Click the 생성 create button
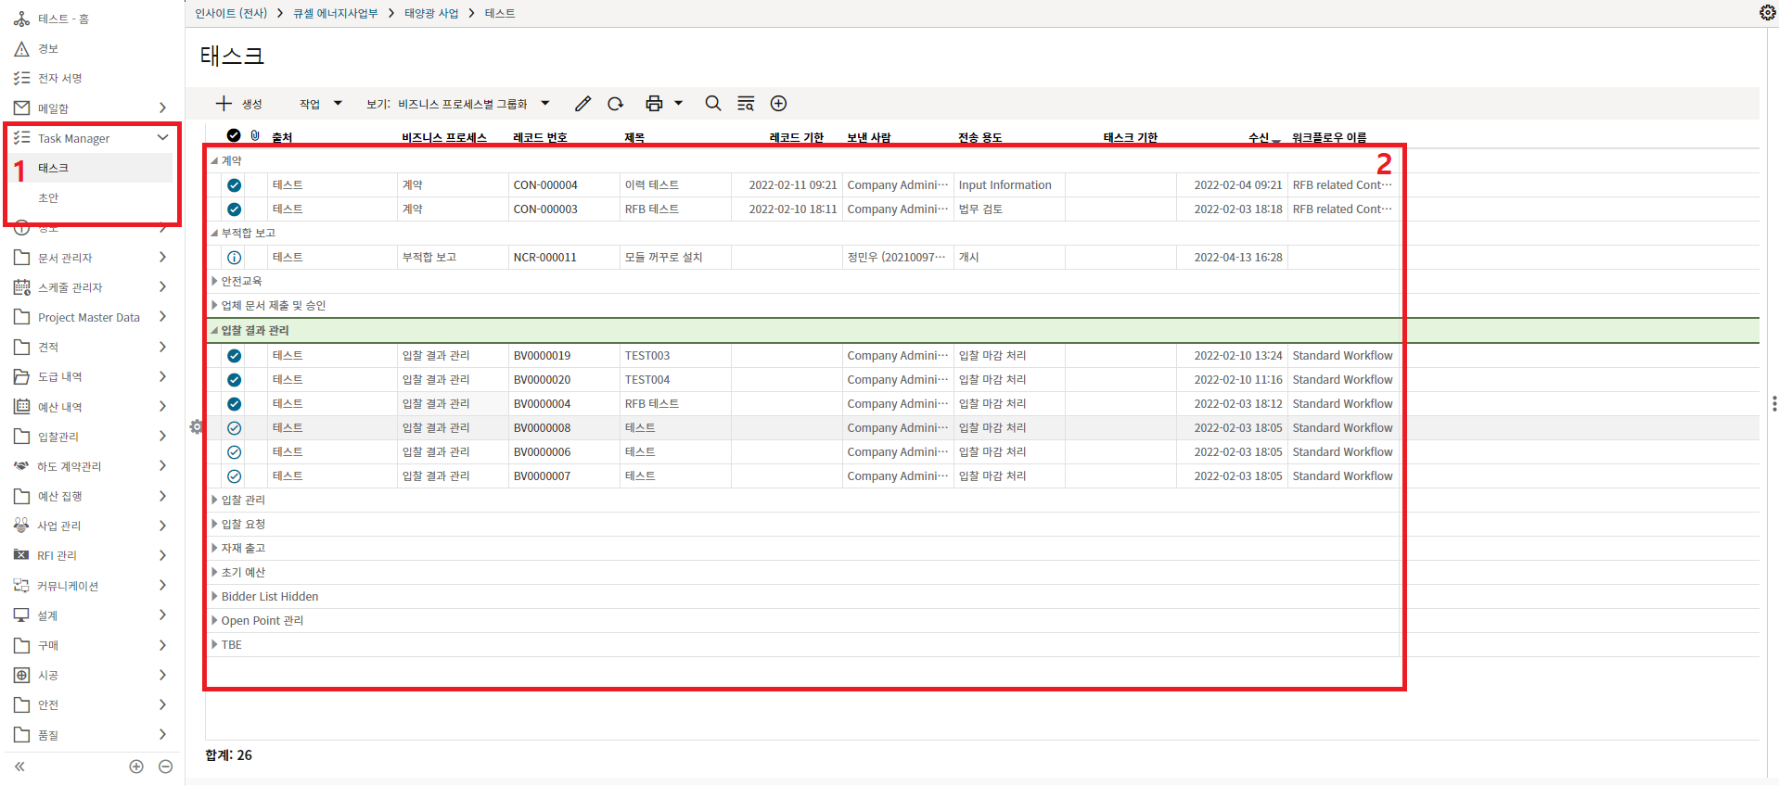 239,104
